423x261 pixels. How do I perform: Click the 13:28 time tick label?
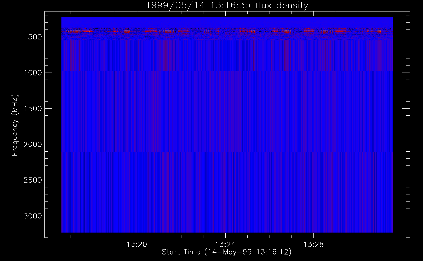pos(313,245)
